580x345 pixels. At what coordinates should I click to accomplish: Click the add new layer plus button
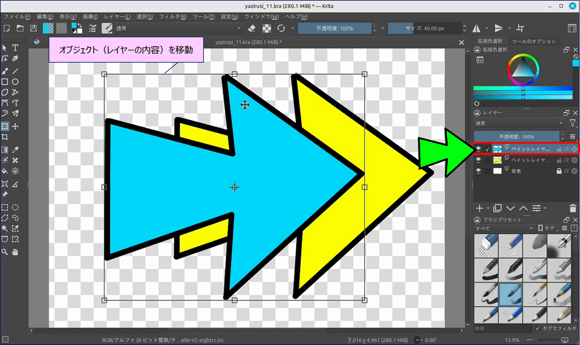click(479, 208)
